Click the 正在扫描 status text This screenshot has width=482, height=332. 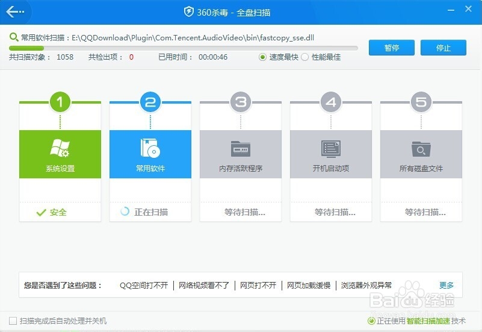pos(151,212)
